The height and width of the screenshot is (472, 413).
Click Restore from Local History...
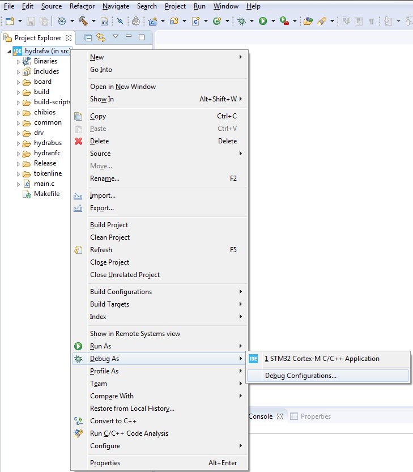[160, 409]
